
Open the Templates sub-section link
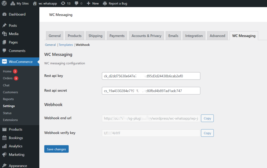(x=66, y=45)
